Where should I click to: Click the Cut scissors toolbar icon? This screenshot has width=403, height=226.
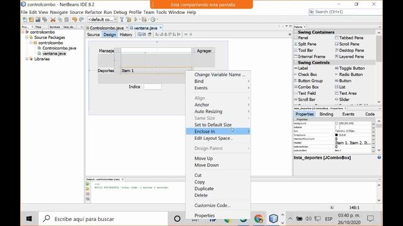53,19
